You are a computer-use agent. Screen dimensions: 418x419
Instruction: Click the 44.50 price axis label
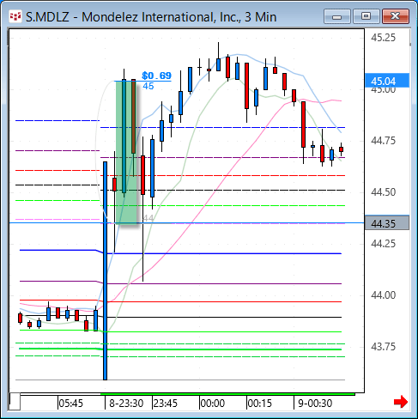(383, 192)
